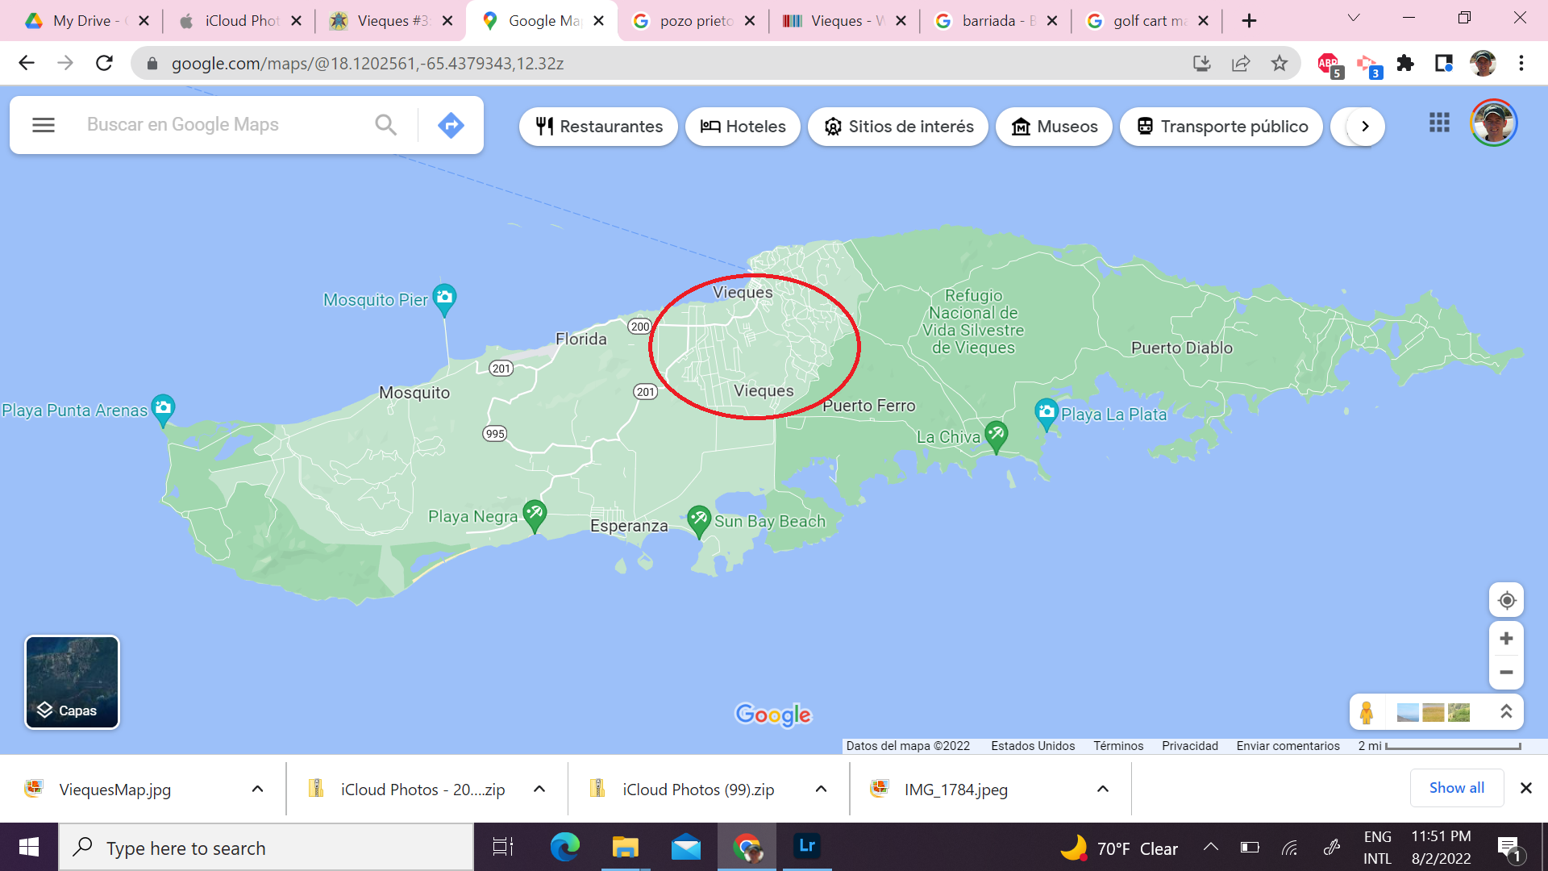
Task: Open the Chrome side panel icon
Action: tap(1443, 63)
